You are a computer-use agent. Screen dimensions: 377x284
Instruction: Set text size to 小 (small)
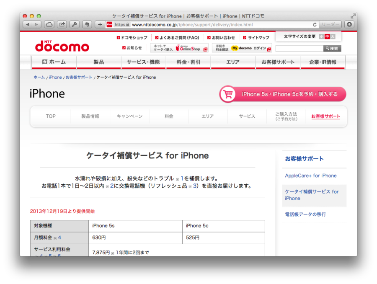[x=321, y=36]
